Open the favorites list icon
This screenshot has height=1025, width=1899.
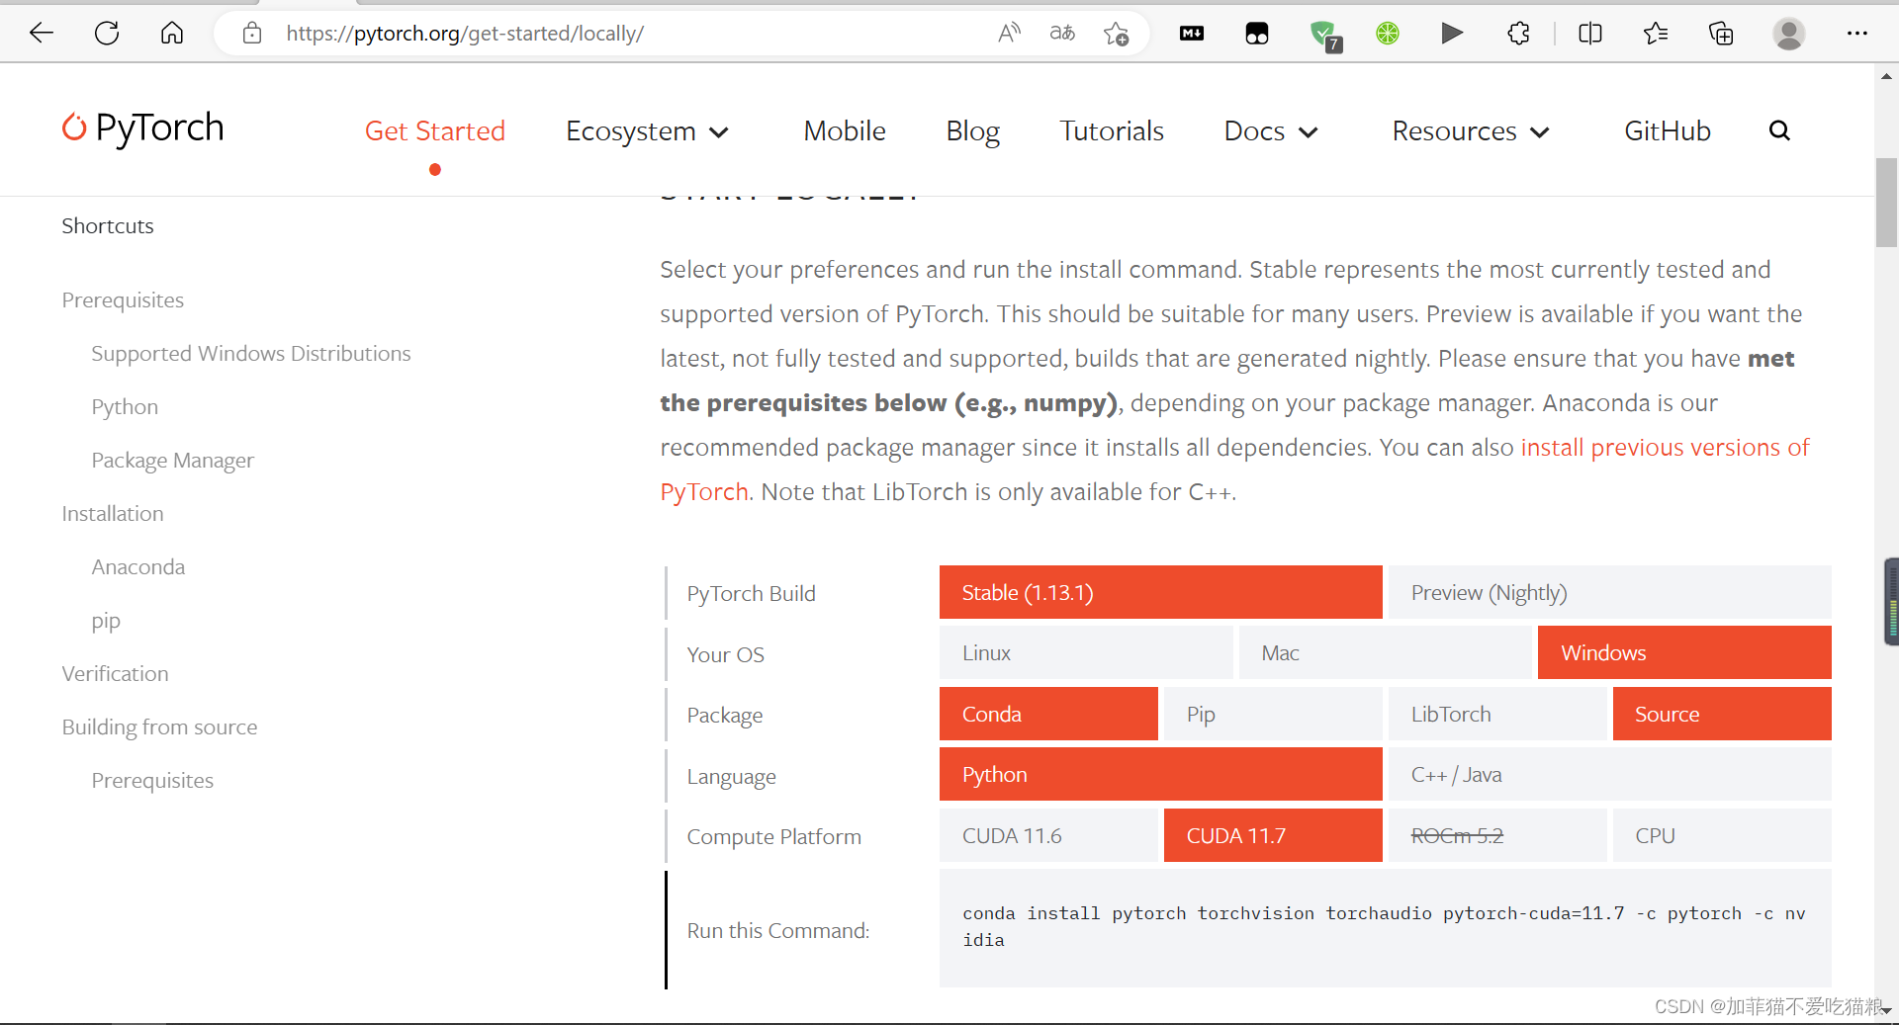pyautogui.click(x=1656, y=34)
